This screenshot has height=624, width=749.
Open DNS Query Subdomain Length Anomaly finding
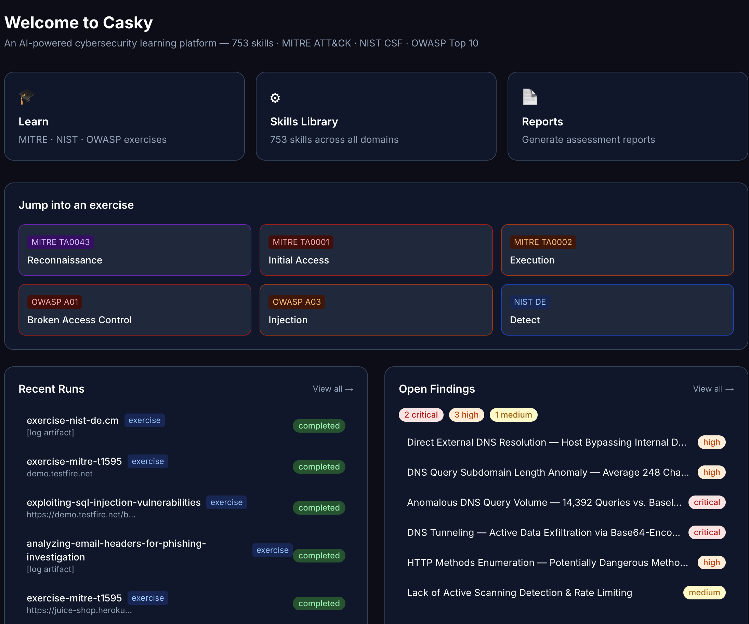pyautogui.click(x=566, y=472)
